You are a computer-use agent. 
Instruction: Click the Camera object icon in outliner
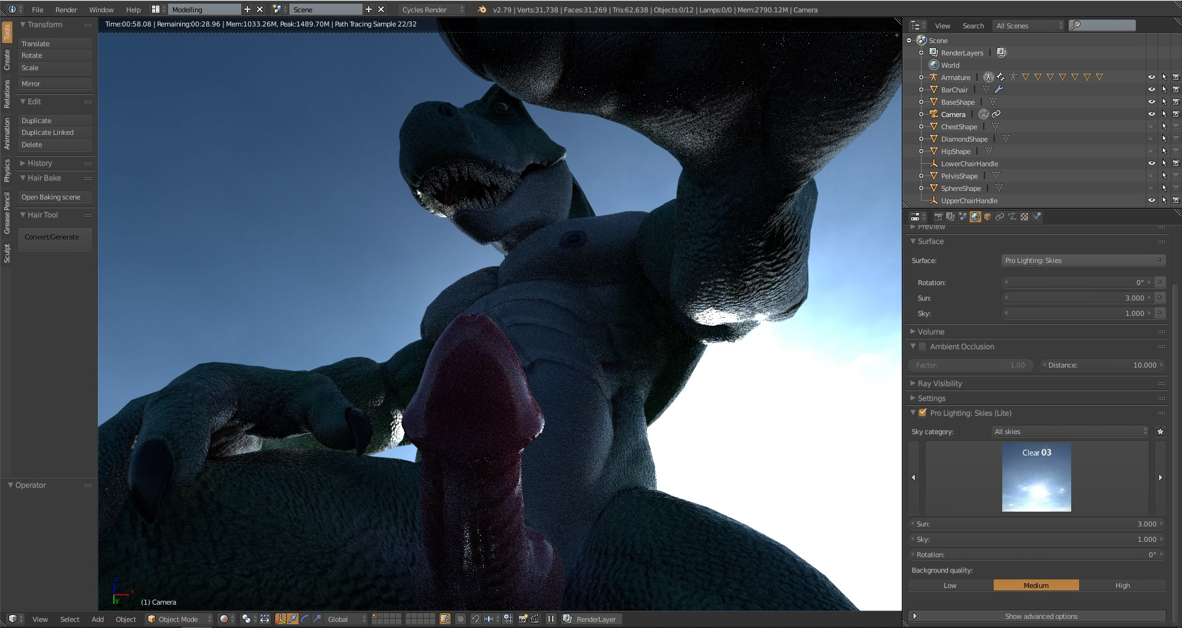point(933,114)
